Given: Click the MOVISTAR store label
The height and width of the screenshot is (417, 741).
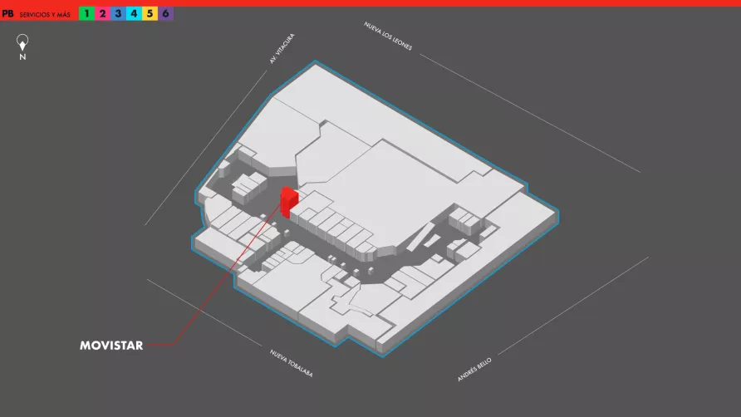Looking at the screenshot, I should [111, 346].
